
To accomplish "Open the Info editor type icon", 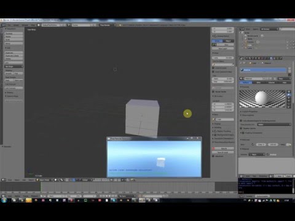I will [x=4, y=25].
